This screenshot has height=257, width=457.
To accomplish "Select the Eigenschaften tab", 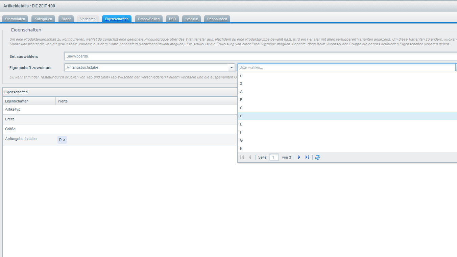I will [117, 19].
